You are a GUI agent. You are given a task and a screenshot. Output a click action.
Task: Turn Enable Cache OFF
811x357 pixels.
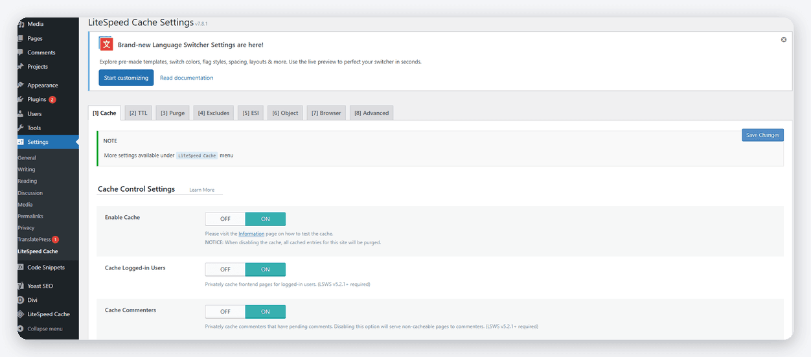(x=225, y=219)
